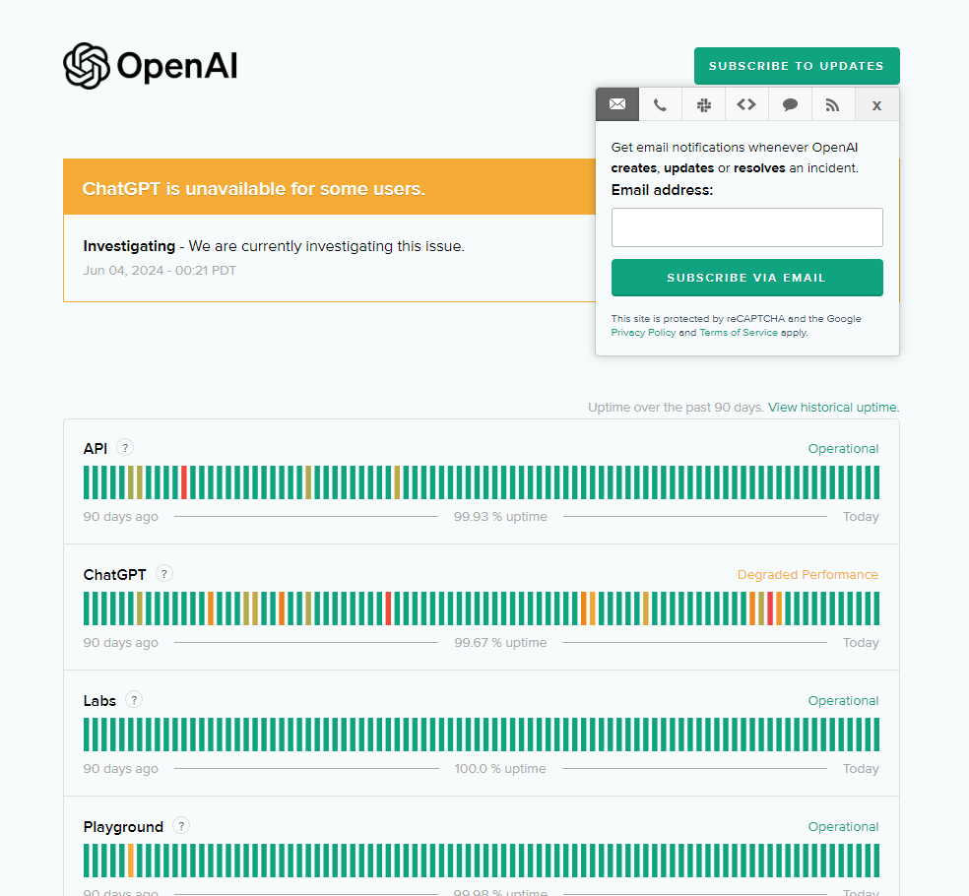
Task: Select the webhook code brackets tab
Action: 746,104
